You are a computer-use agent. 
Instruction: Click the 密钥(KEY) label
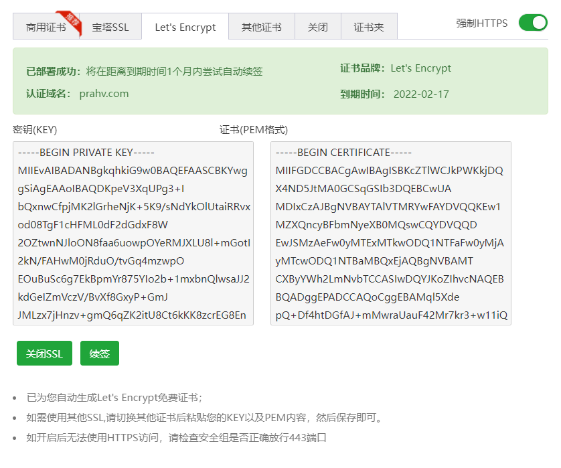click(x=35, y=129)
